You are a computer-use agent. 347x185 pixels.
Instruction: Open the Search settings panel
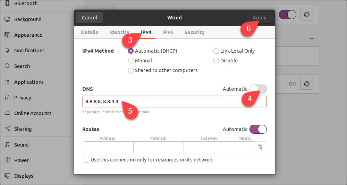(22, 66)
